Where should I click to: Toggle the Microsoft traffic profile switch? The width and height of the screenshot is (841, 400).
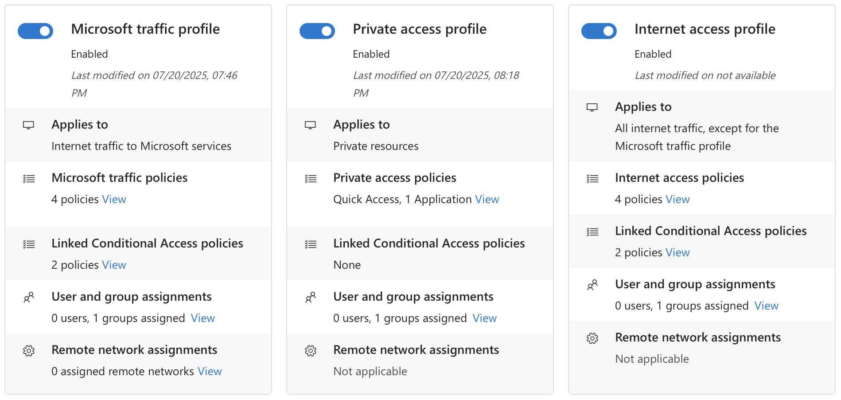coord(35,31)
